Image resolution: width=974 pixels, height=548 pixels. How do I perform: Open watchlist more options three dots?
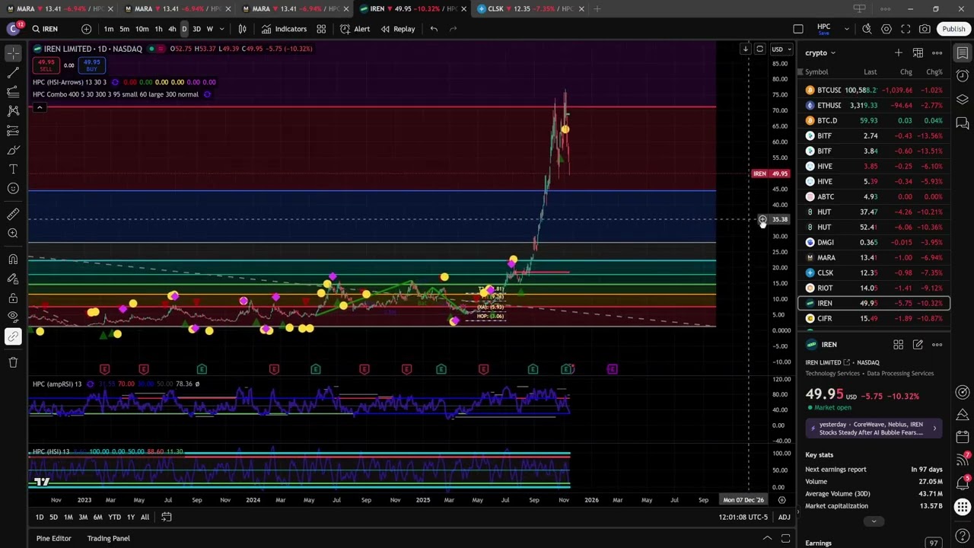point(937,53)
